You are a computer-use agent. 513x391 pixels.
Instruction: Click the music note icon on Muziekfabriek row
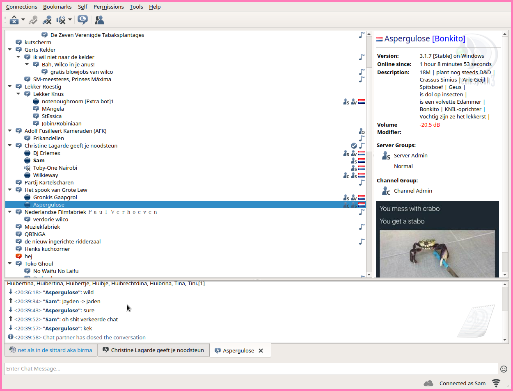[362, 227]
